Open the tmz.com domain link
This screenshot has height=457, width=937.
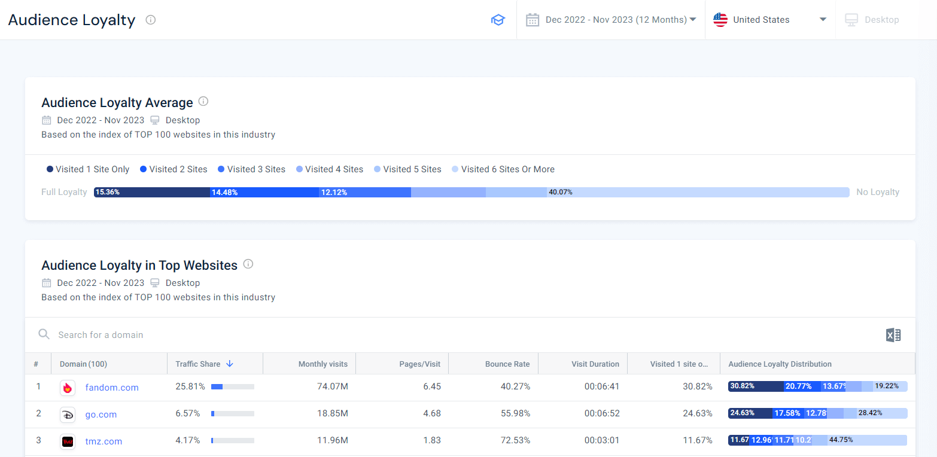(x=104, y=441)
